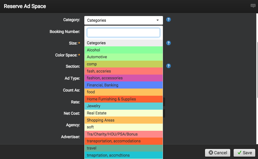Screen dimensions: 258x159
Task: Click the category search input field
Action: click(123, 32)
